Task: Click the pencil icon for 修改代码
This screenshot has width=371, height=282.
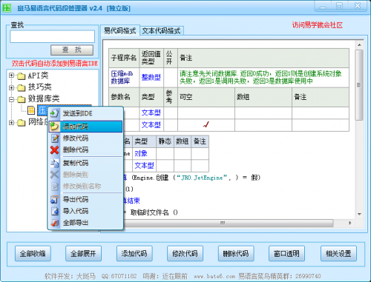Action: pyautogui.click(x=54, y=138)
